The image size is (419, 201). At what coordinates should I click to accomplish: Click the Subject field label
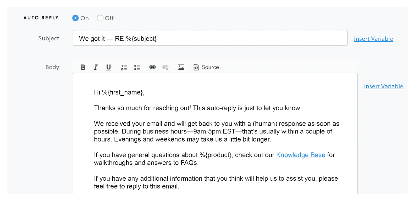tap(49, 38)
